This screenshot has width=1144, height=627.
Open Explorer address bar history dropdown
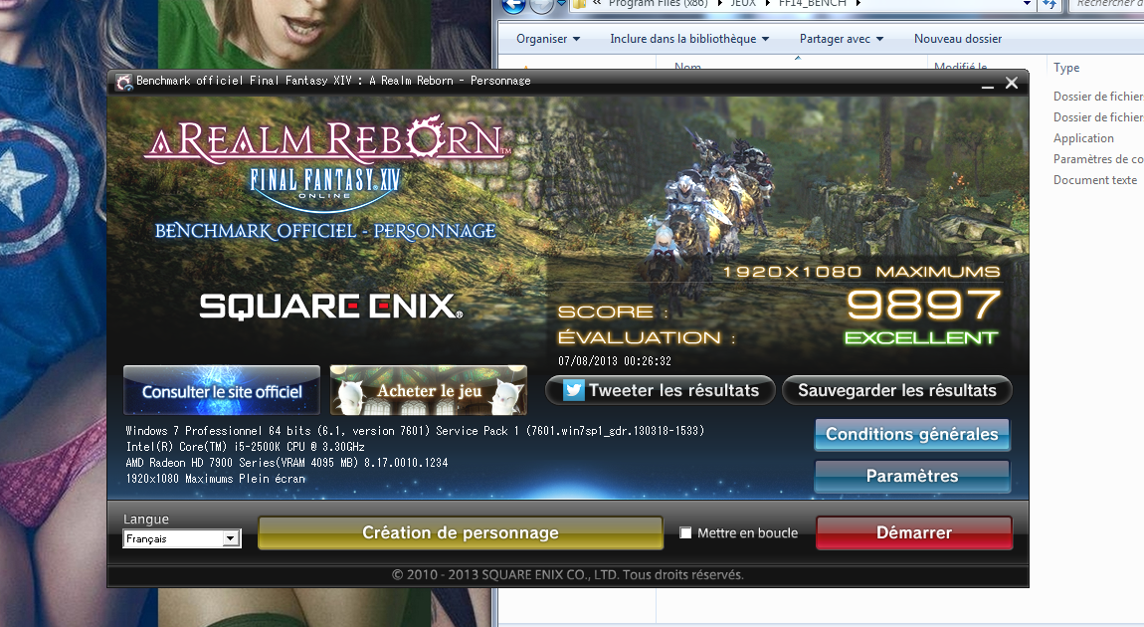pyautogui.click(x=1028, y=4)
